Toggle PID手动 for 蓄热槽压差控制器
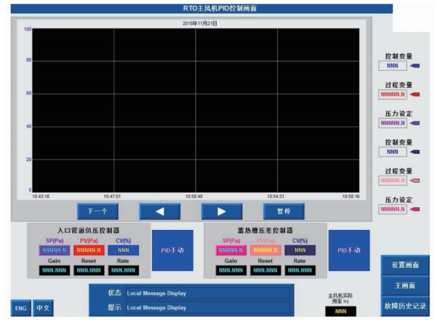Screen dimensions: 439x322 coord(349,251)
